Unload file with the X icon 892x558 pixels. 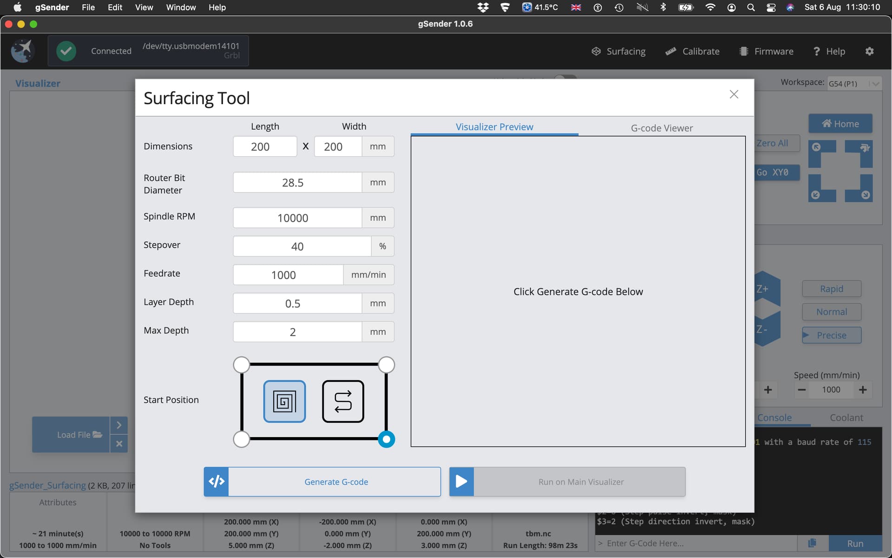(x=119, y=444)
